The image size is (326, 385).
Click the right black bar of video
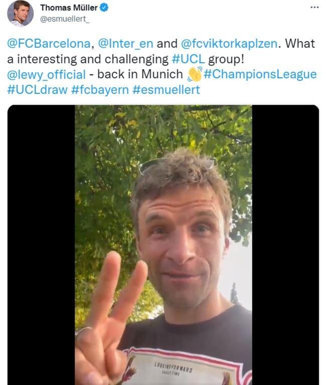tap(285, 245)
